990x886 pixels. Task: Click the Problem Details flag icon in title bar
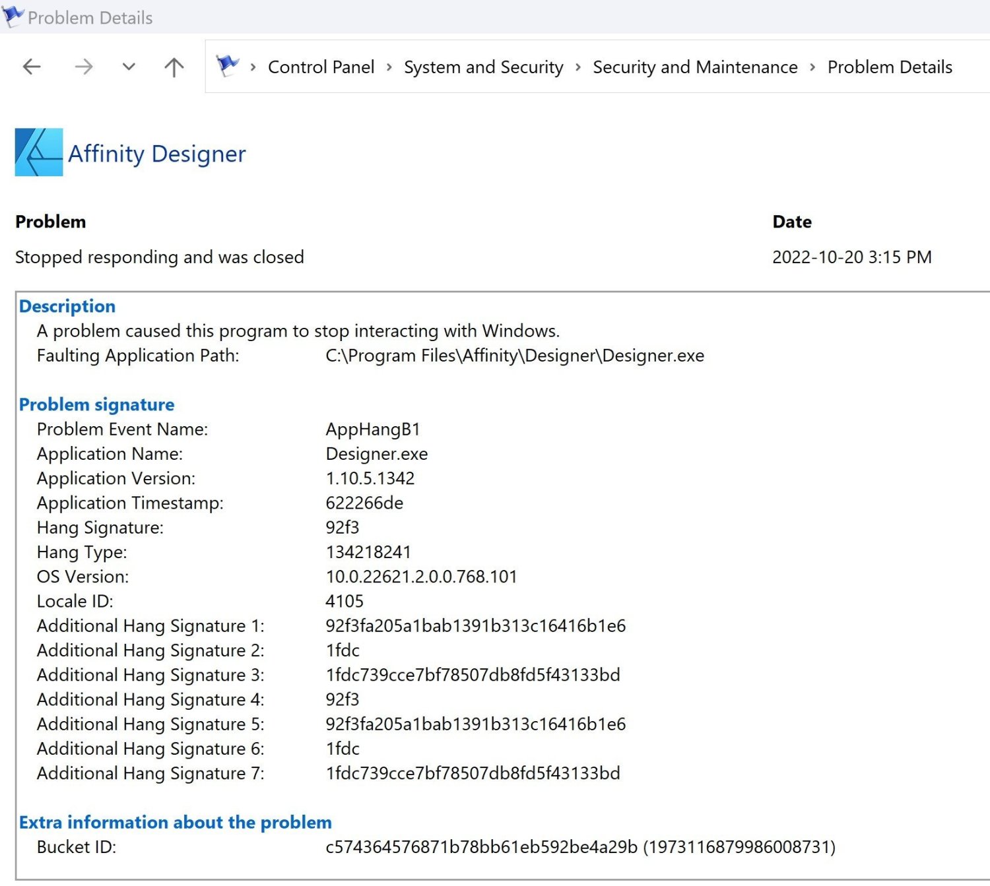point(13,16)
